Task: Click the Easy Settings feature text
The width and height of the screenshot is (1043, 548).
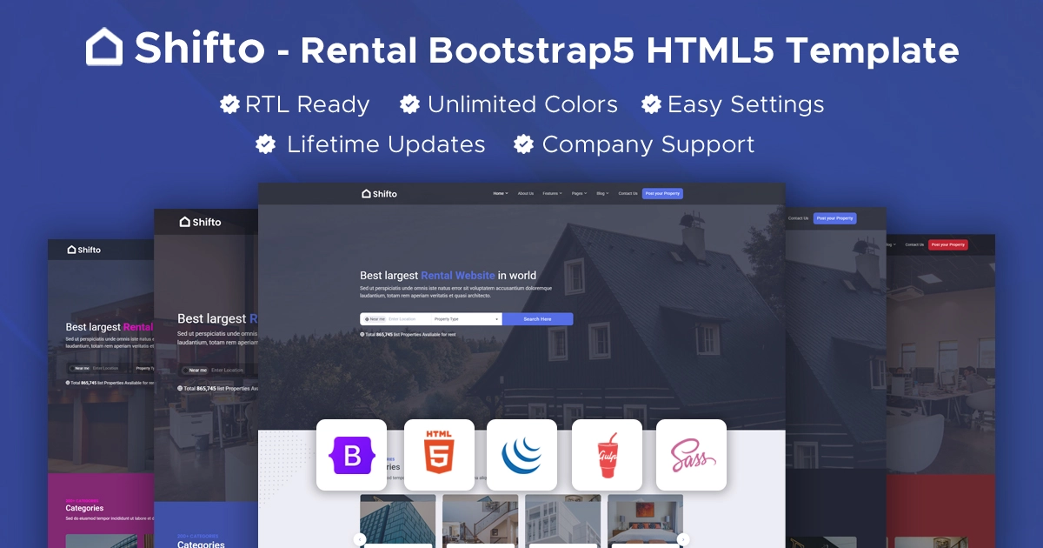Action: pos(746,104)
